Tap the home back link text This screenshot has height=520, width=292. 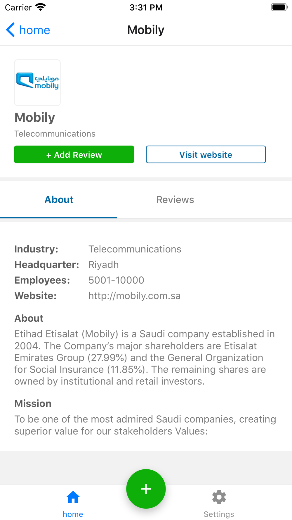coord(35,30)
